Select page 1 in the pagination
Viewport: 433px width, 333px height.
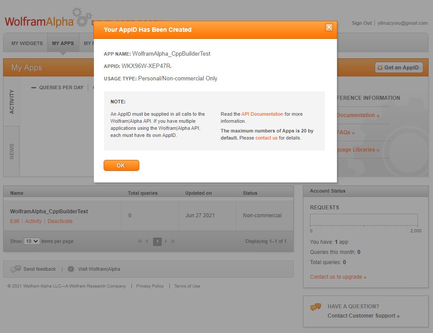coord(157,242)
